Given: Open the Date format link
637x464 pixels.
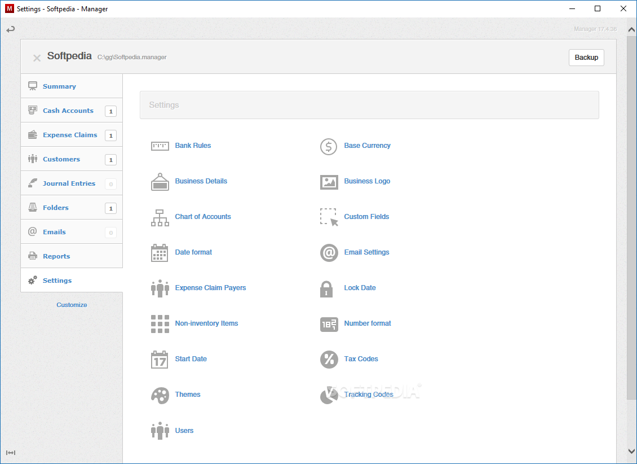Looking at the screenshot, I should coord(193,252).
